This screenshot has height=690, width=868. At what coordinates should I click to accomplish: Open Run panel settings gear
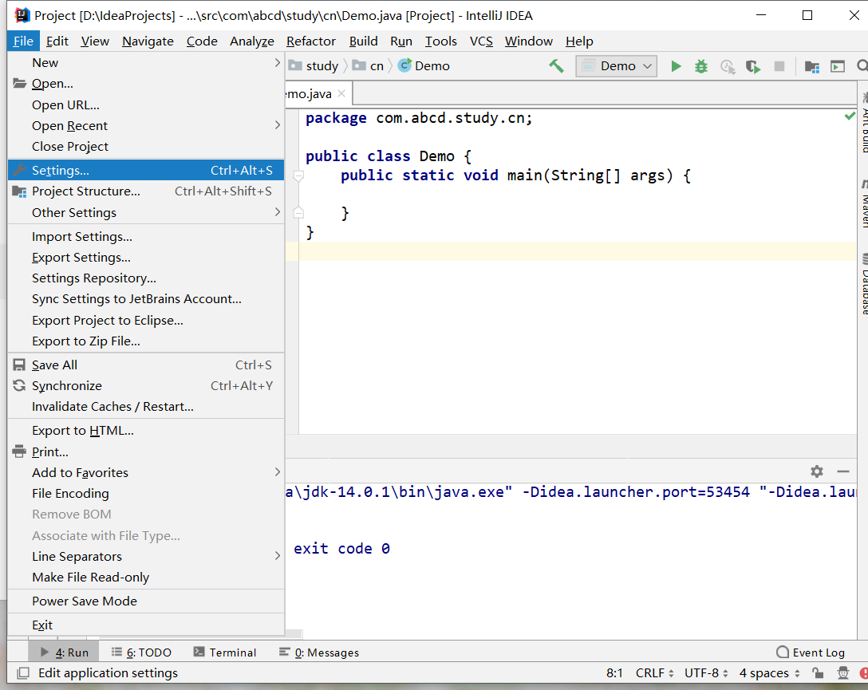point(816,471)
